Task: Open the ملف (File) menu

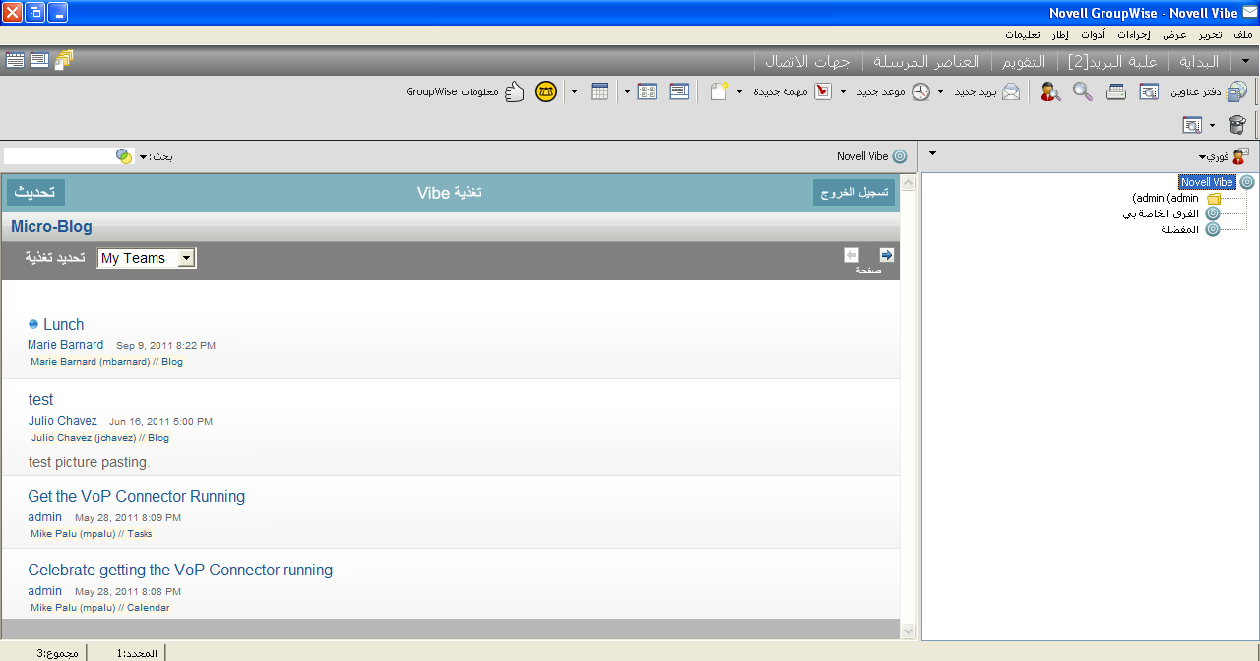Action: point(1243,34)
